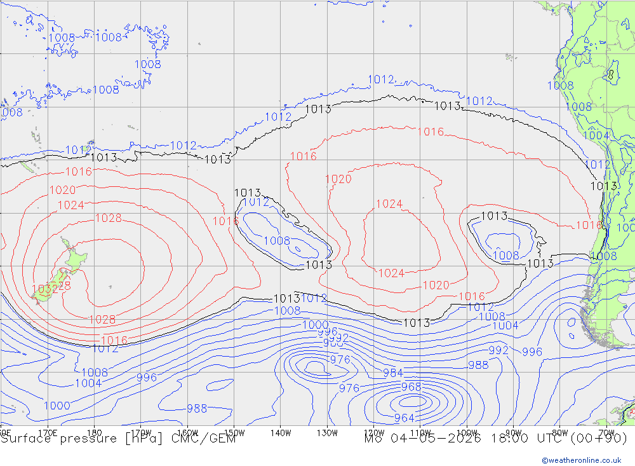Screen dimensions: 635x466
Task: Click the 'Mo 04-05-2026 18:00 UTC (00+90)' timestamp
Action: tap(495, 439)
